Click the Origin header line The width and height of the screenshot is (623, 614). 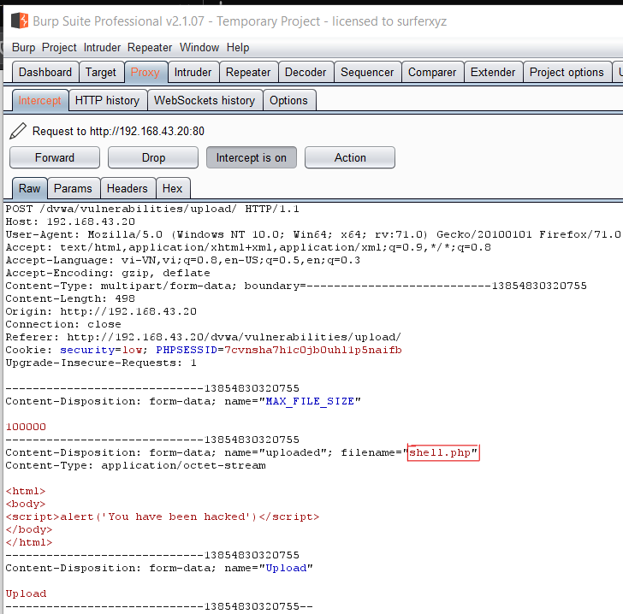[x=101, y=311]
